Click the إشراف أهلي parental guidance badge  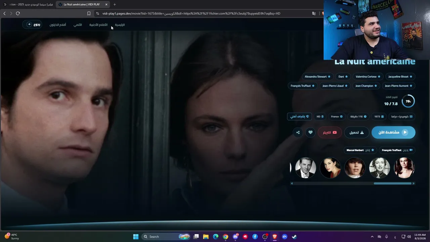(x=299, y=117)
